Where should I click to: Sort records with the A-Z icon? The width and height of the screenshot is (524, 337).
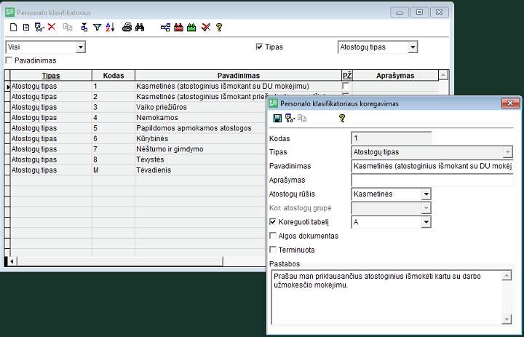[x=110, y=27]
